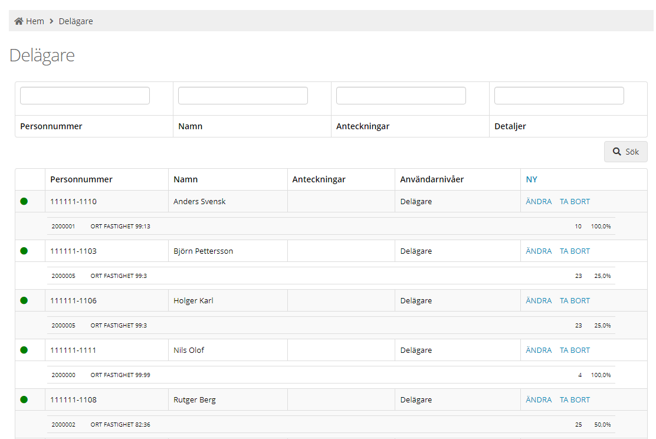Remove Björn Pettersson with TA BORT
Screen dimensions: 656x439
[575, 251]
